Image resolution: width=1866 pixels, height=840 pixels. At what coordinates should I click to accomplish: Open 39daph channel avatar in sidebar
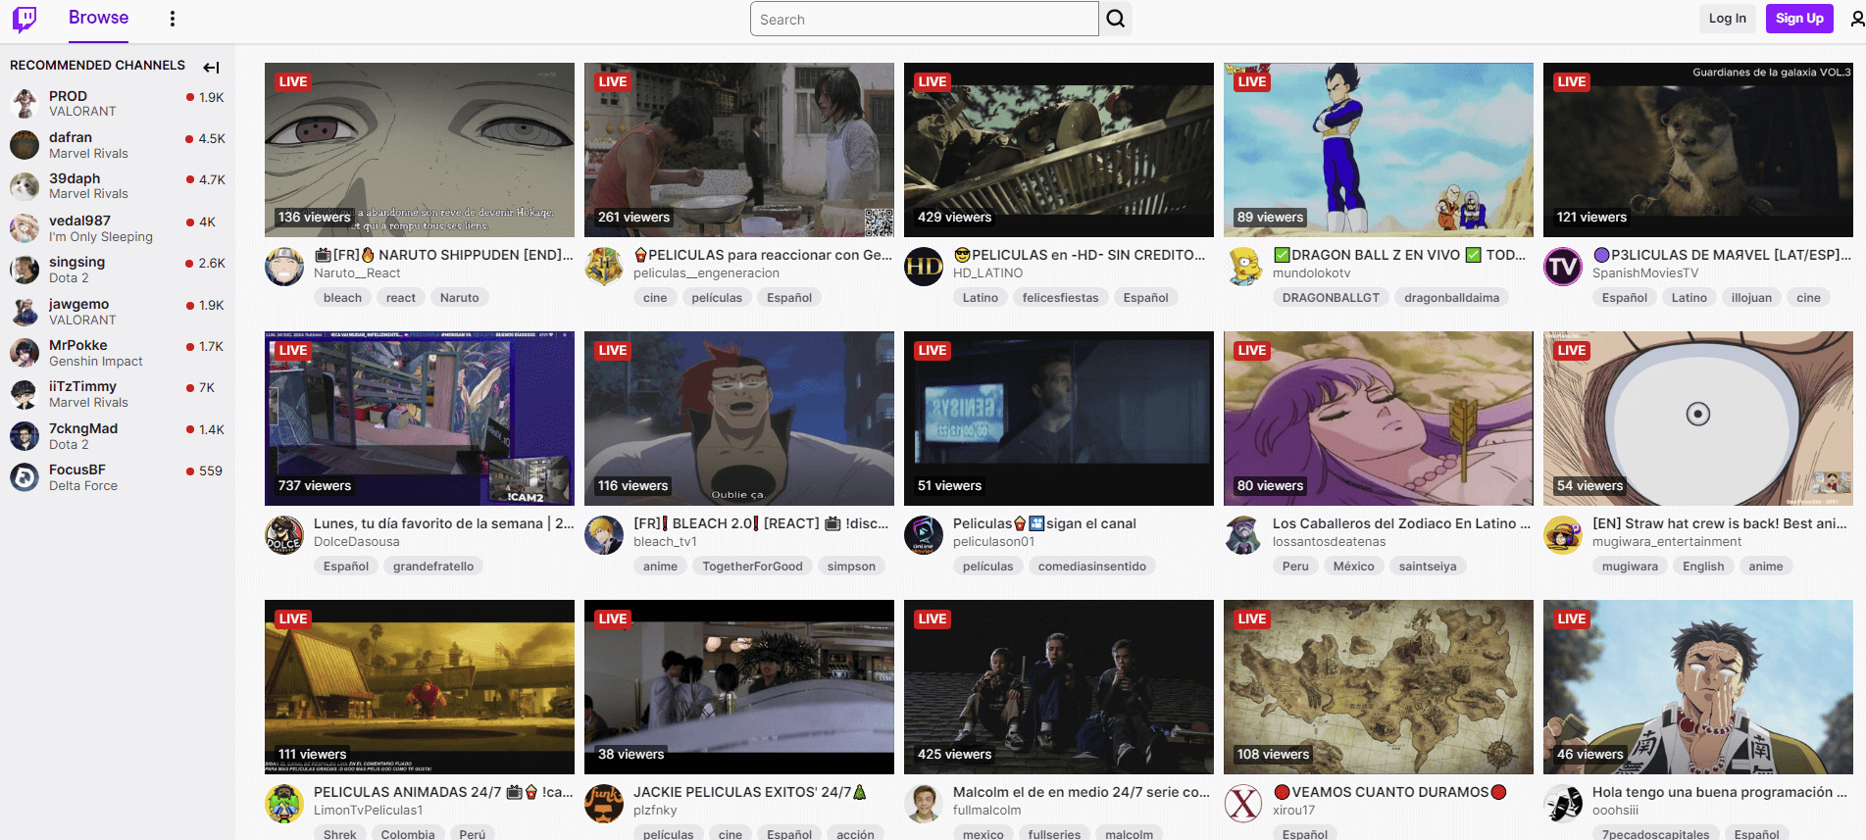25,186
